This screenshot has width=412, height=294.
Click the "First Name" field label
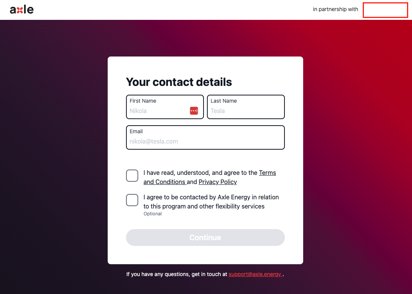[143, 101]
